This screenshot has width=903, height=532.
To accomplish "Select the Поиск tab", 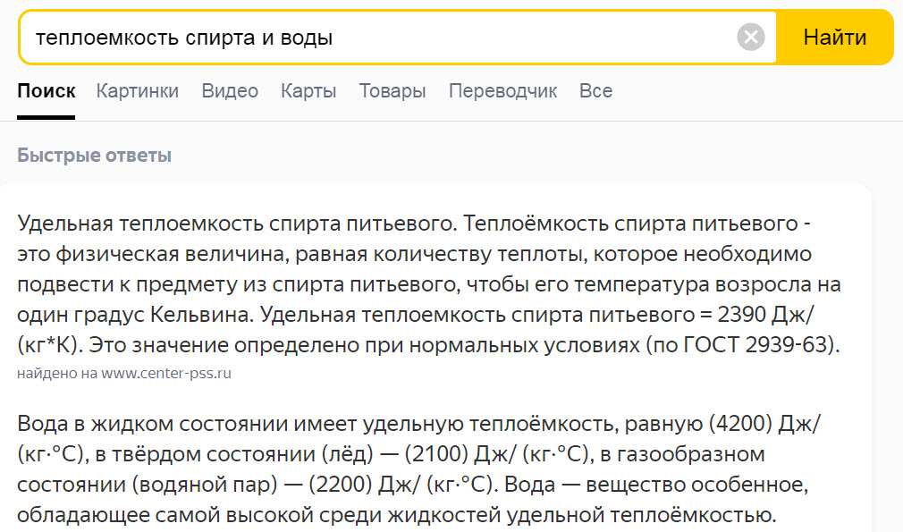I will click(46, 91).
